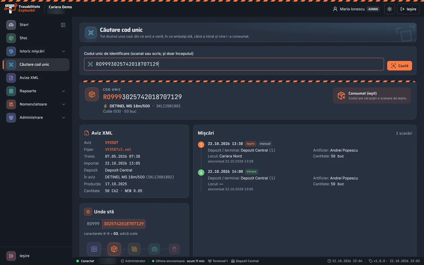Screen dimensions: 424x265
Task: Expand the Rapoarte submenu chevron
Action: [x=64, y=91]
